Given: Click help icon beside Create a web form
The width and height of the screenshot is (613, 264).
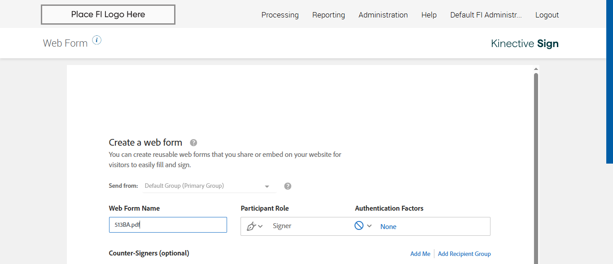Looking at the screenshot, I should pyautogui.click(x=193, y=143).
